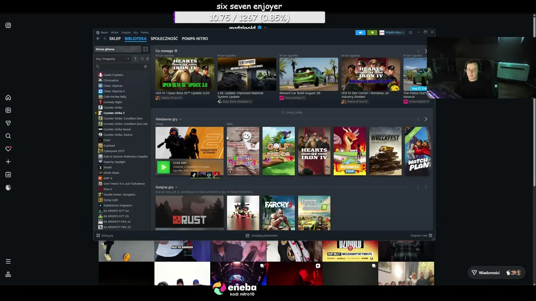Open the heart notifications icon in sidebar
The height and width of the screenshot is (301, 536).
click(8, 149)
